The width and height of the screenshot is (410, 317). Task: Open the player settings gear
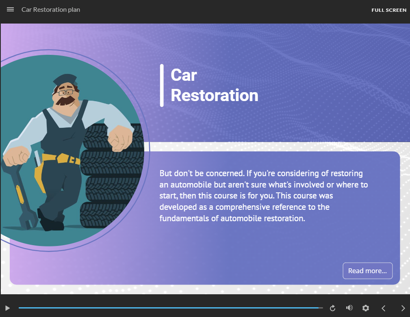tap(366, 308)
